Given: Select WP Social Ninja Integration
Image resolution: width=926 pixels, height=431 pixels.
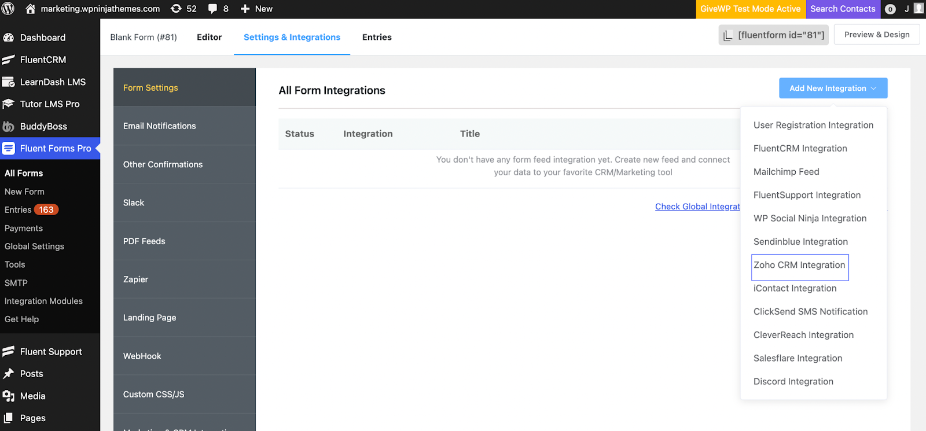Looking at the screenshot, I should (810, 218).
